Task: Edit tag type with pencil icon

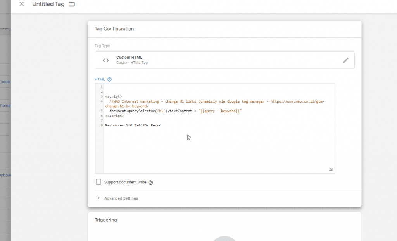Action: [345, 60]
